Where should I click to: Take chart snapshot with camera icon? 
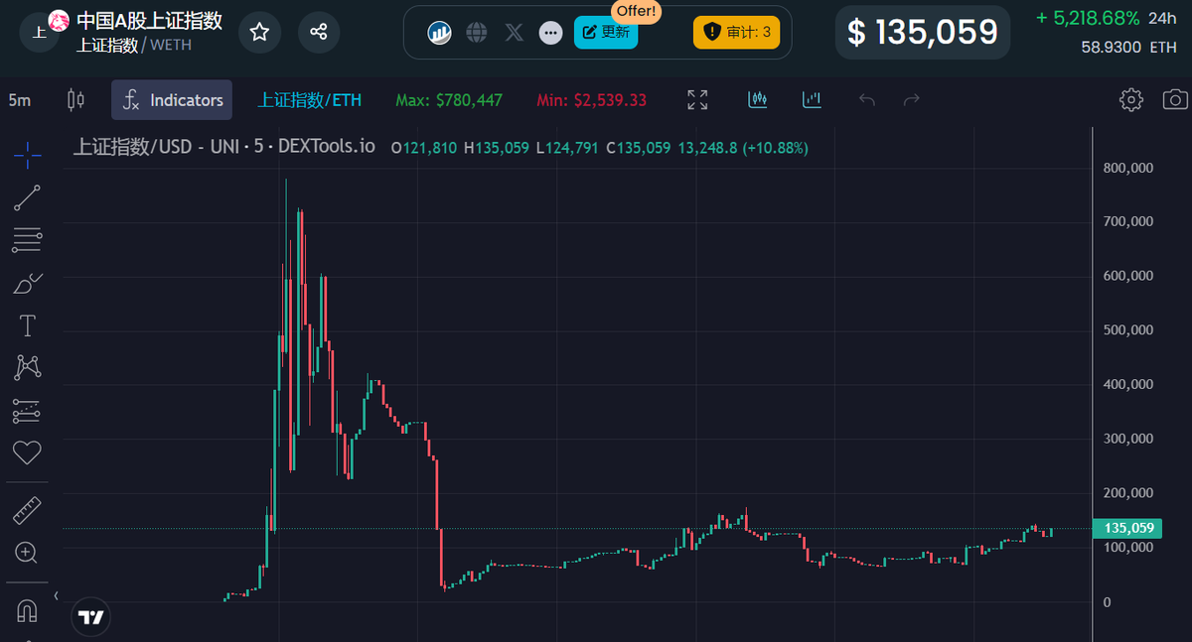pos(1175,99)
